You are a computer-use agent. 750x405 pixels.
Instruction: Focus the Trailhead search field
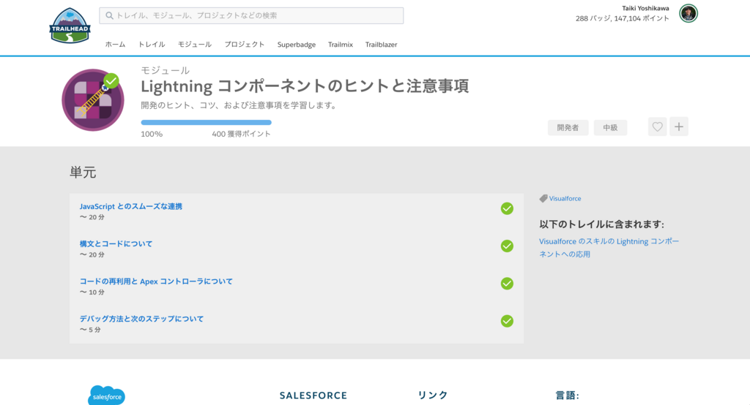(x=251, y=16)
